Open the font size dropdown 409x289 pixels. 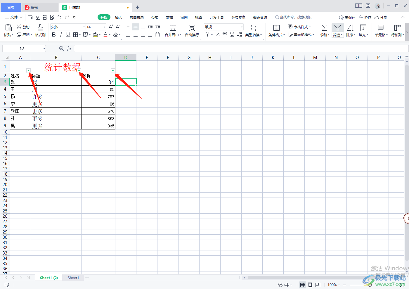pyautogui.click(x=104, y=27)
